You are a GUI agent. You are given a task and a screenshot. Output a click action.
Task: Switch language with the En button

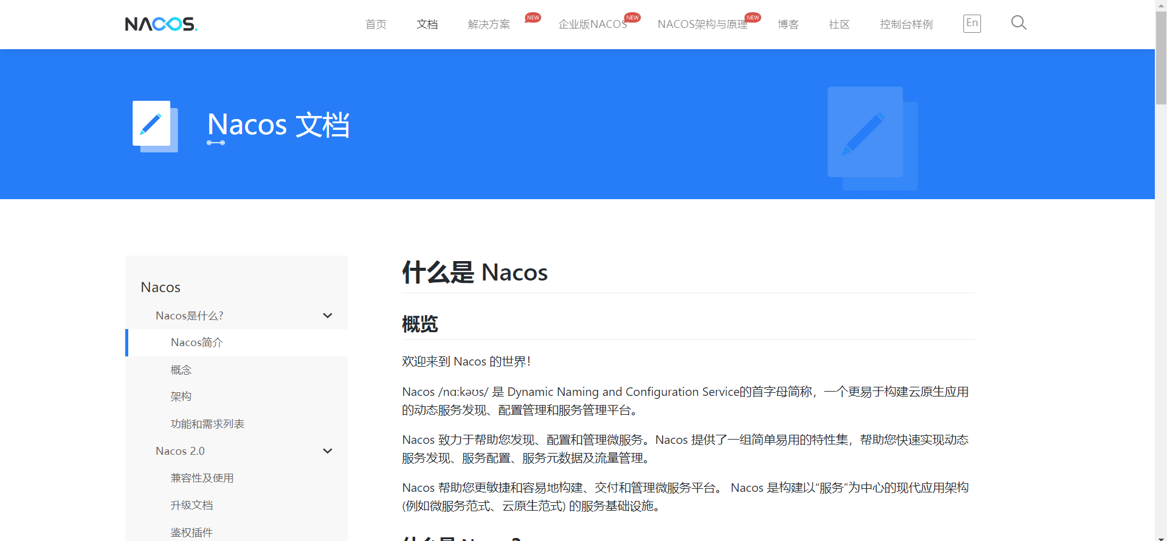coord(972,23)
